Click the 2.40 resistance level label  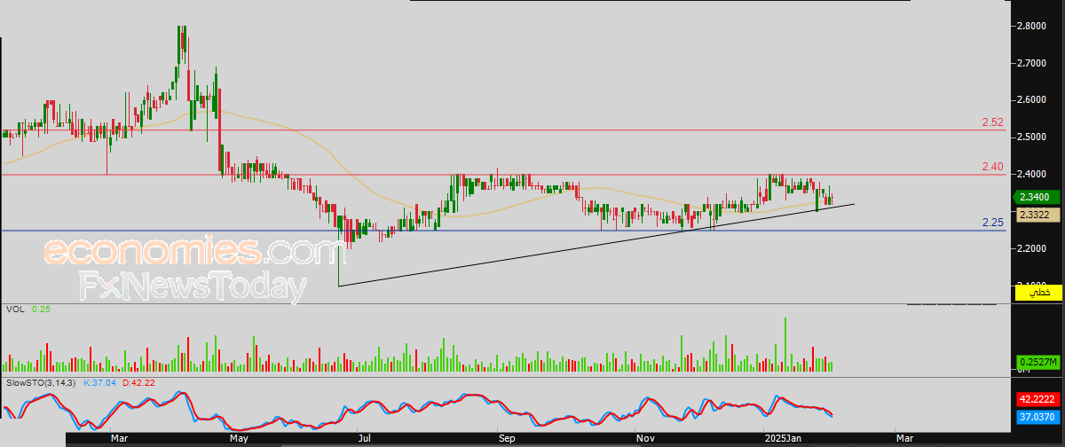click(992, 166)
